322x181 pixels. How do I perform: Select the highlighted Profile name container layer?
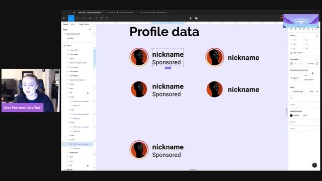pyautogui.click(x=77, y=144)
